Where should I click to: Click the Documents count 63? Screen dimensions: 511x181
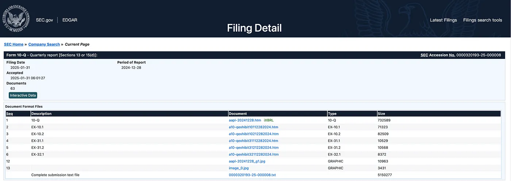coord(13,88)
